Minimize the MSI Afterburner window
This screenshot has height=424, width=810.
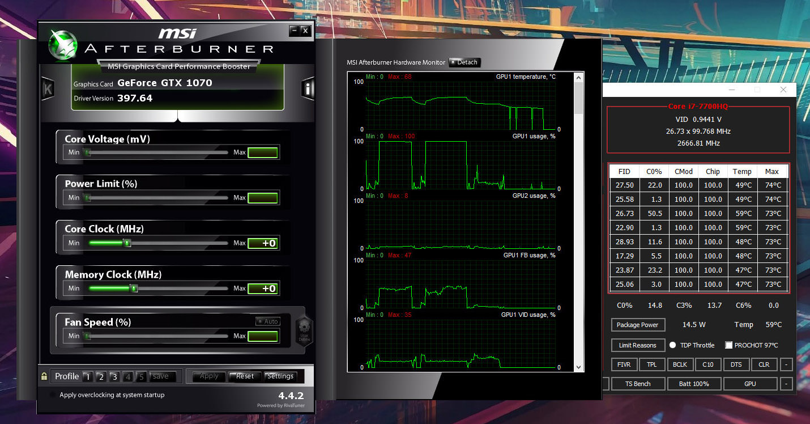pos(294,31)
